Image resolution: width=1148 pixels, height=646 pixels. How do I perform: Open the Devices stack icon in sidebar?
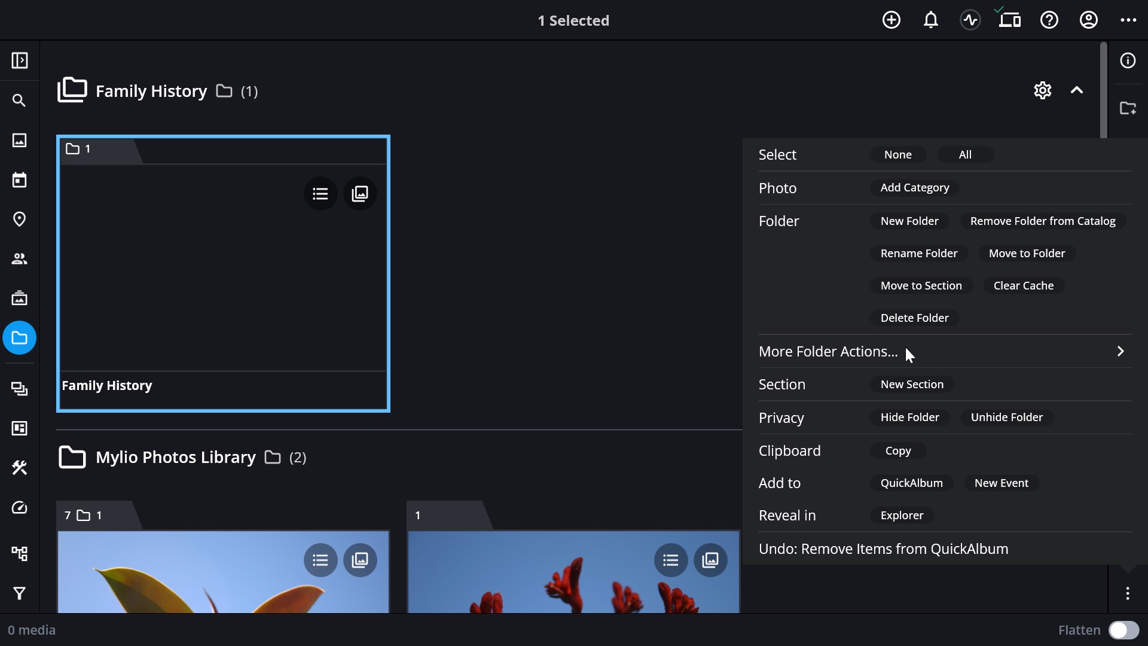click(20, 389)
